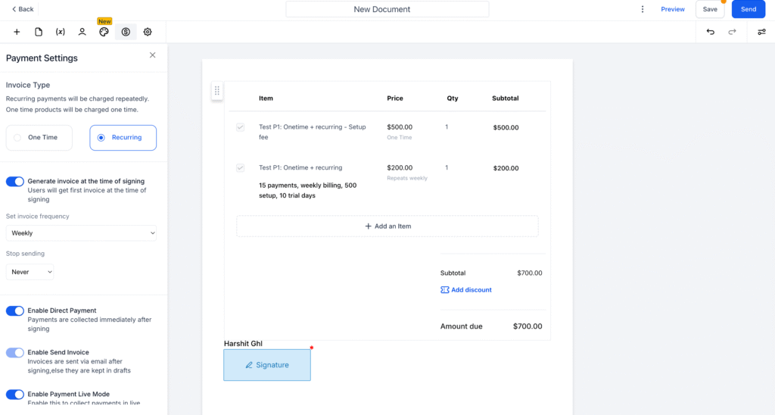This screenshot has width=775, height=415.
Task: Open the Weekly invoice frequency dropdown
Action: pos(81,233)
